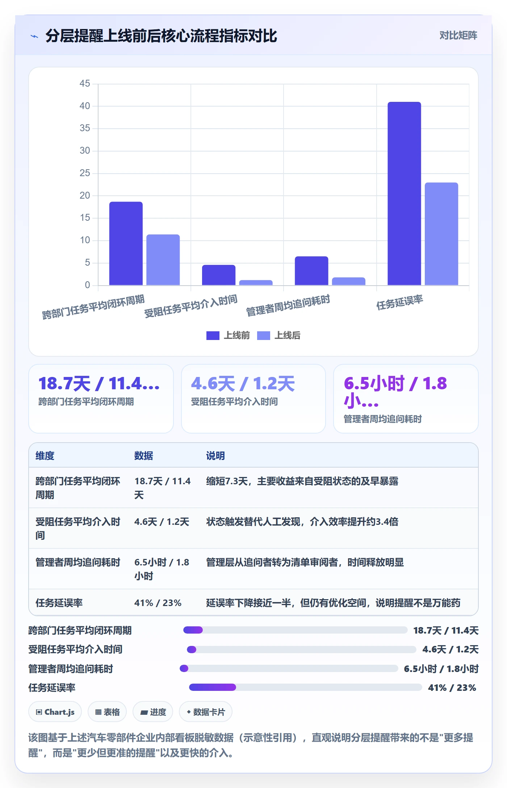Click the 数据 column header
507x788 pixels.
click(x=144, y=456)
